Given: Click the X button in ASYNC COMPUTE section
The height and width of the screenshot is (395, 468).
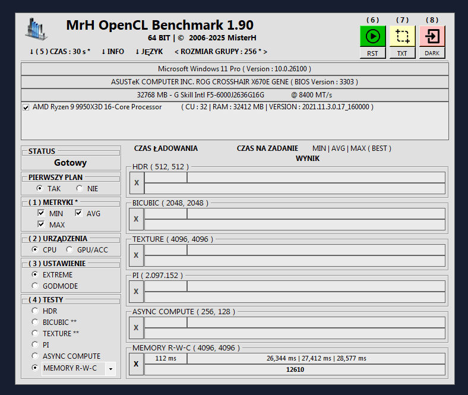Looking at the screenshot, I should pyautogui.click(x=137, y=327).
